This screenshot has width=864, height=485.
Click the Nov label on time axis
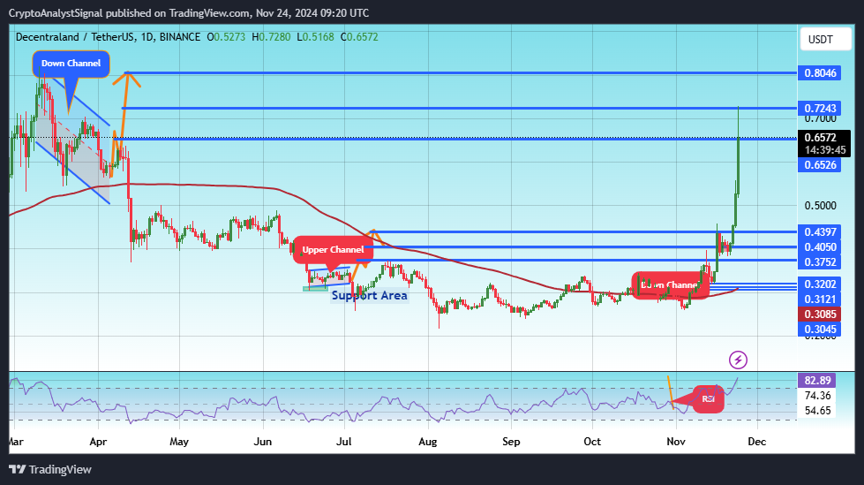[675, 442]
